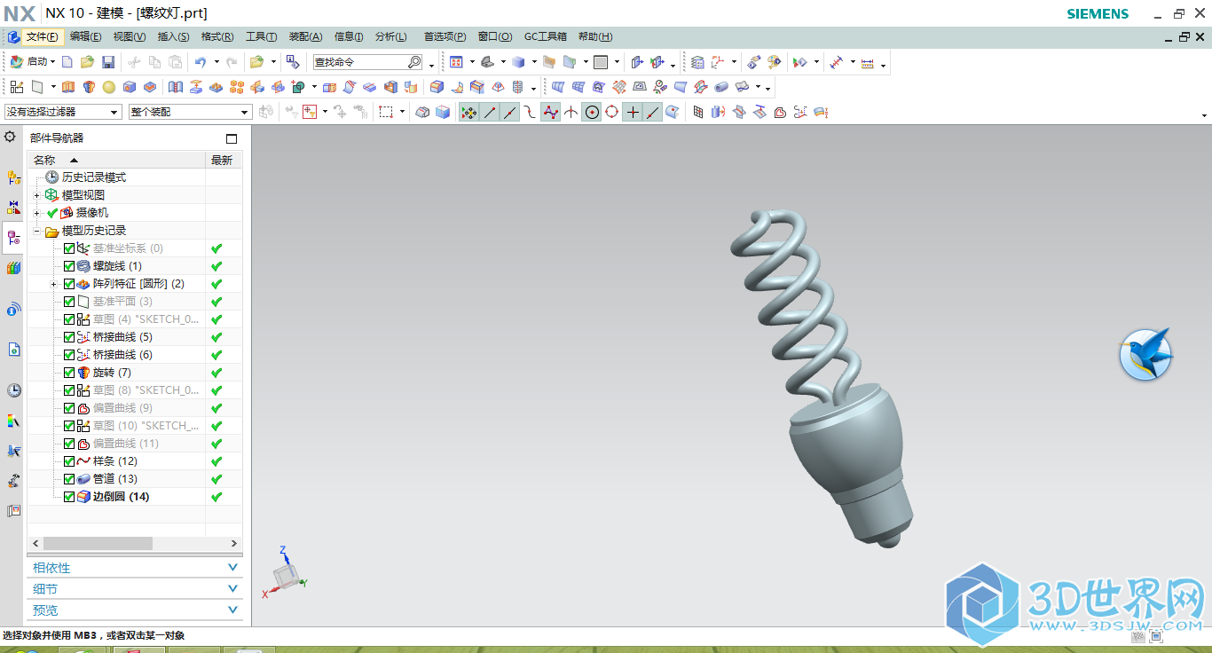The image size is (1212, 653).
Task: Open the GC工具箱 menu
Action: [546, 36]
